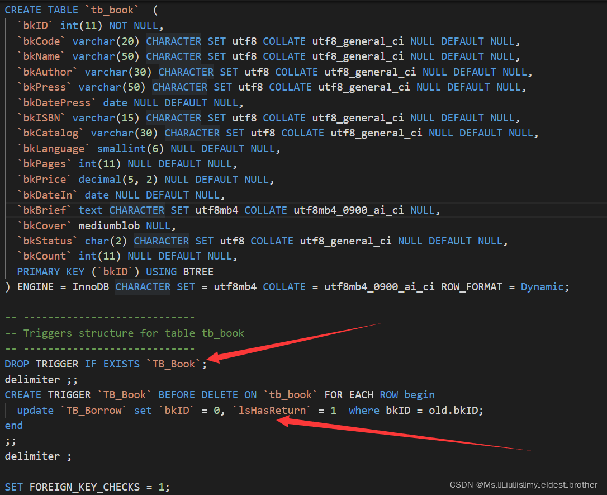
Task: Click the end keyword
Action: point(13,426)
